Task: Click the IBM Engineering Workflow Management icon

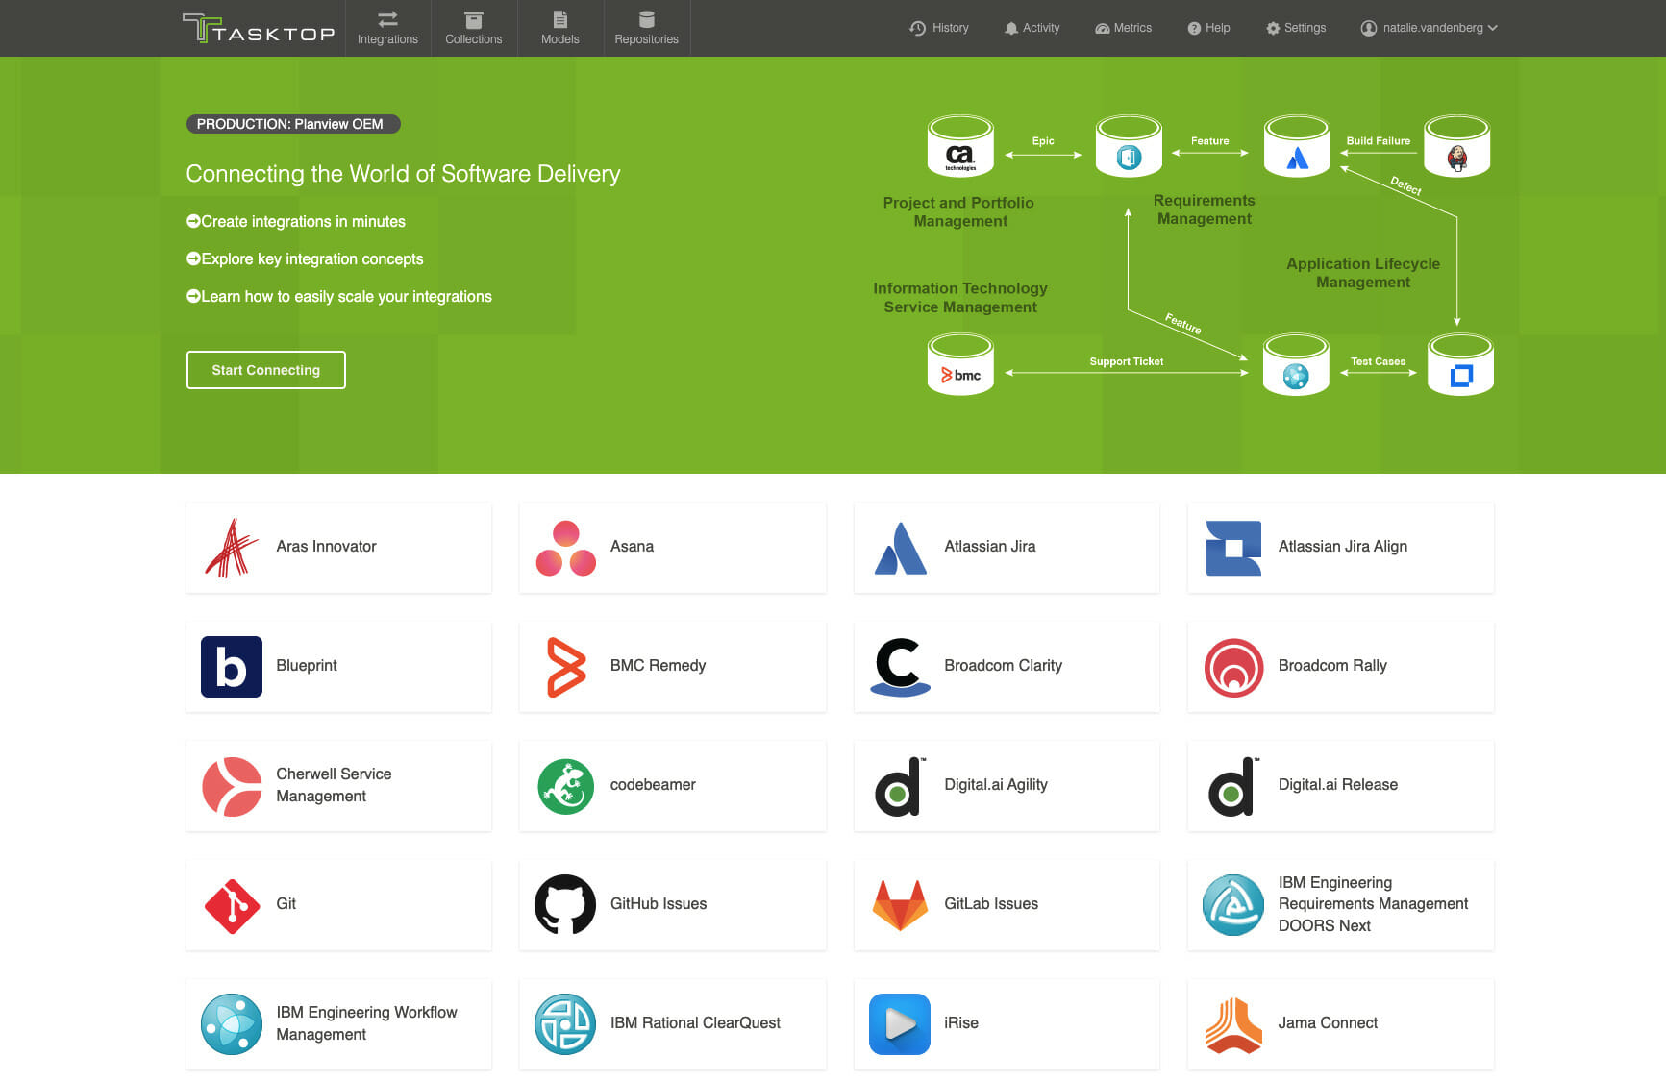Action: [x=231, y=1024]
